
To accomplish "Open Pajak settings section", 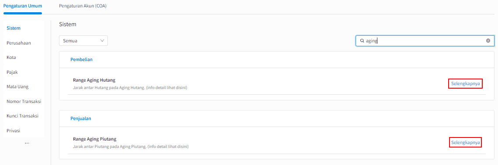I will [x=12, y=72].
